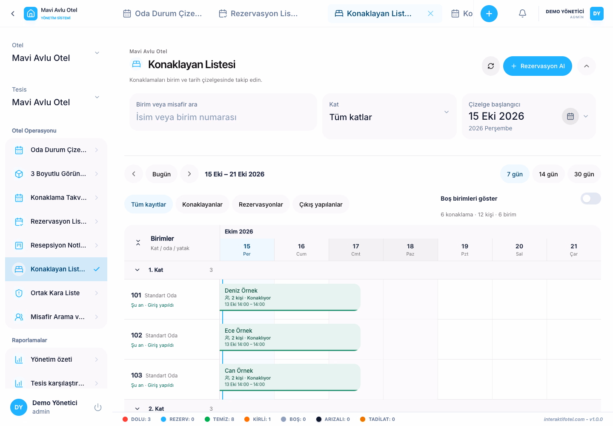613x426 pixels.
Task: Open the Otel selector dropdown
Action: coord(56,53)
